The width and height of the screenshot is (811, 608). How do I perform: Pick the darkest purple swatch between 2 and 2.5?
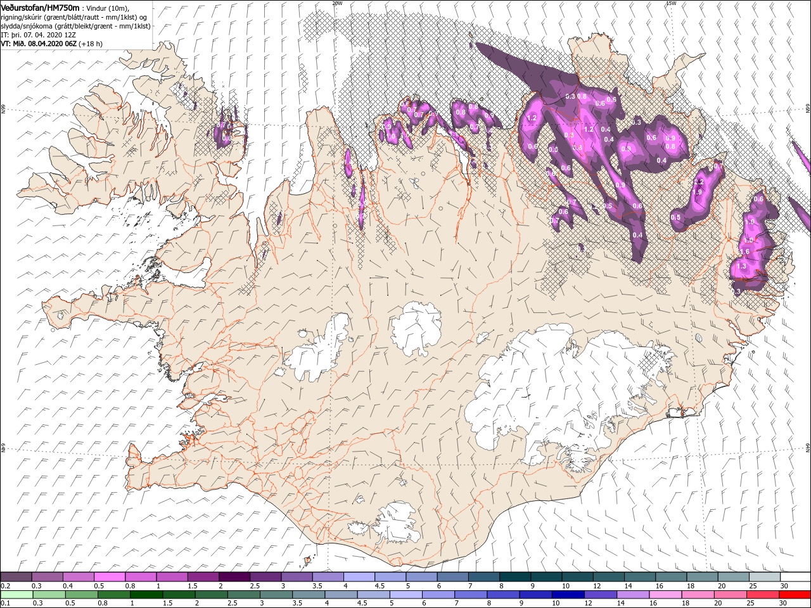(235, 577)
